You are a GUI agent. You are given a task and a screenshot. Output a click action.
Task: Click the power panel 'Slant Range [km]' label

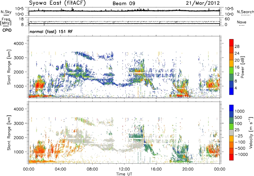pos(9,67)
